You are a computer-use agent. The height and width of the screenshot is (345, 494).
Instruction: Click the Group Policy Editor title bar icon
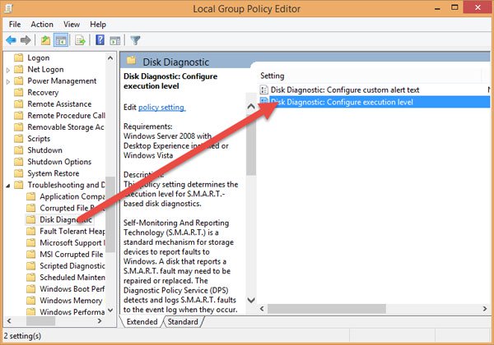(x=7, y=8)
